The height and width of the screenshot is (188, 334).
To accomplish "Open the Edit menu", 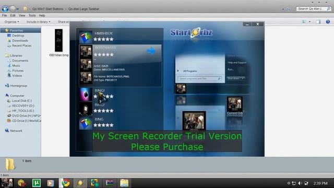I will (x=13, y=15).
